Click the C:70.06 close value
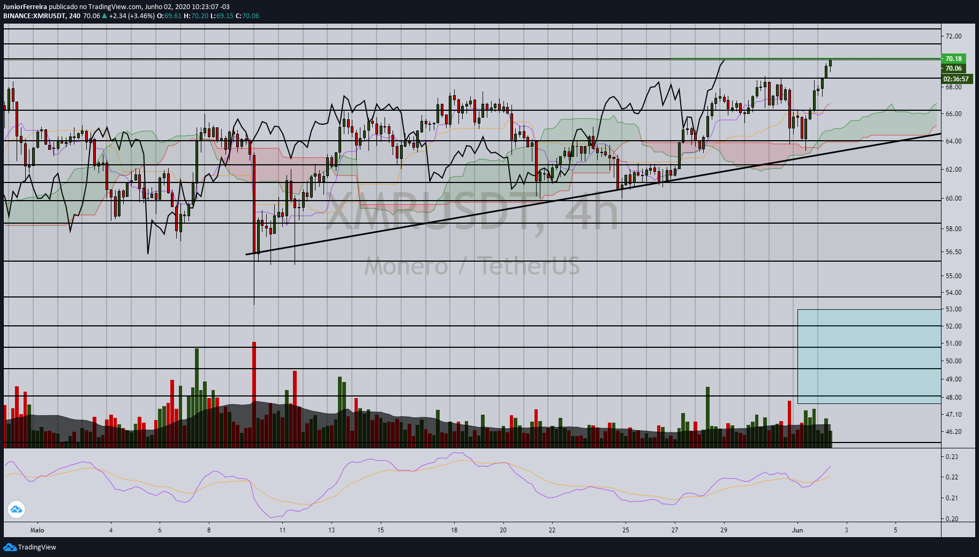 click(x=247, y=16)
